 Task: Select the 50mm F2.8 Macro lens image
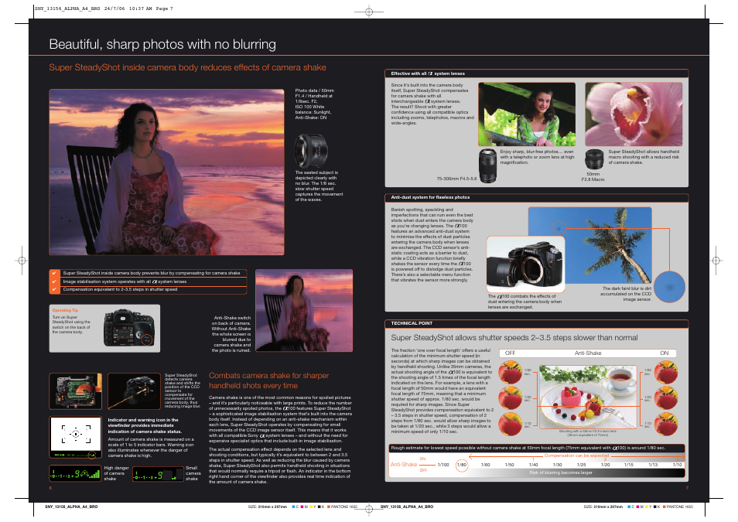594,159
